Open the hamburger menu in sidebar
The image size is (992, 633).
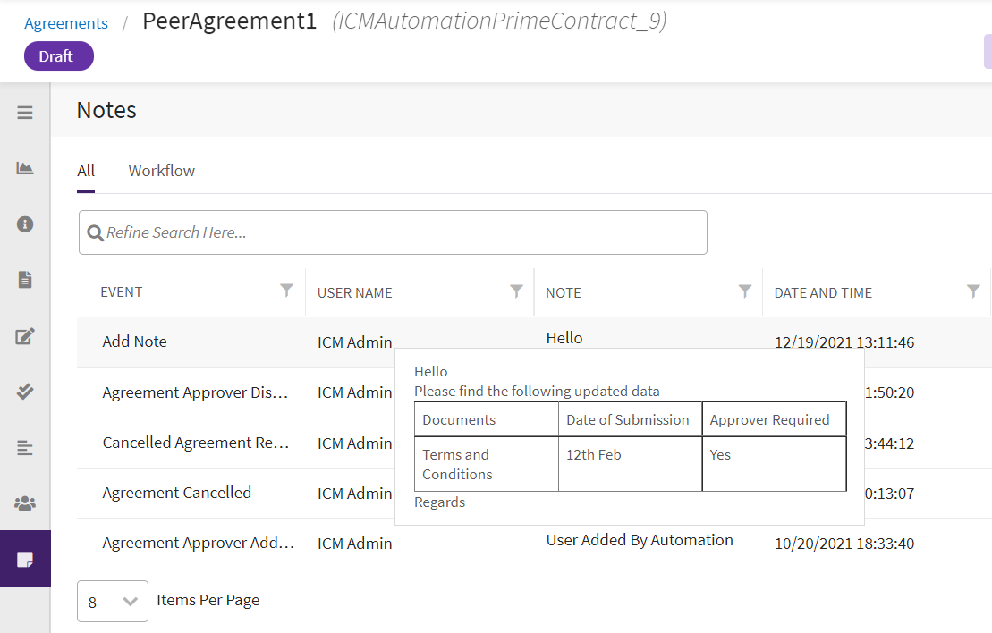[25, 113]
